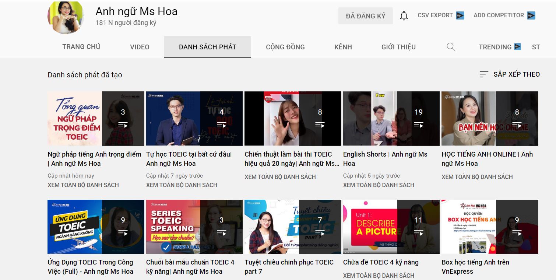Image resolution: width=556 pixels, height=280 pixels.
Task: Open the KÊNH tab
Action: pos(343,47)
